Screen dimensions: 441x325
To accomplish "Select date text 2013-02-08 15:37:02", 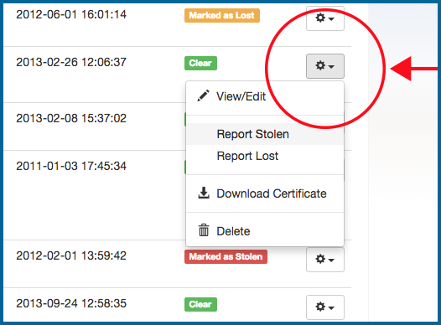I will [71, 119].
